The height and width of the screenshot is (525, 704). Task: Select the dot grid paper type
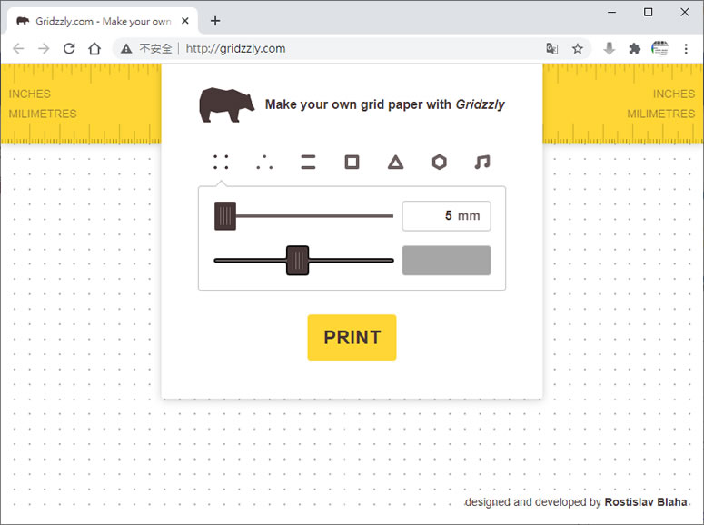[x=221, y=163]
